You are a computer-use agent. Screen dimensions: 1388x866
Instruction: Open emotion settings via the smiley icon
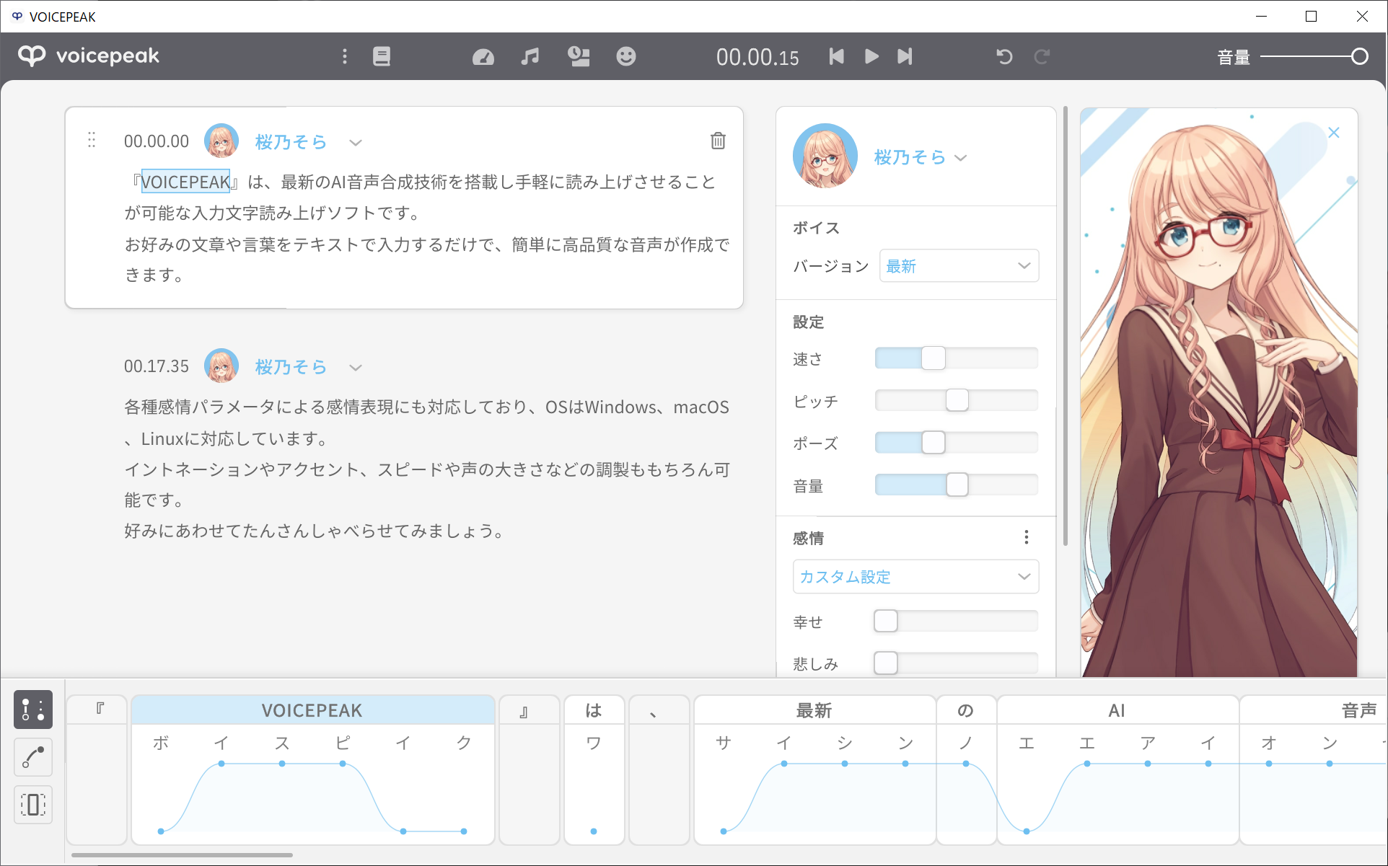626,56
